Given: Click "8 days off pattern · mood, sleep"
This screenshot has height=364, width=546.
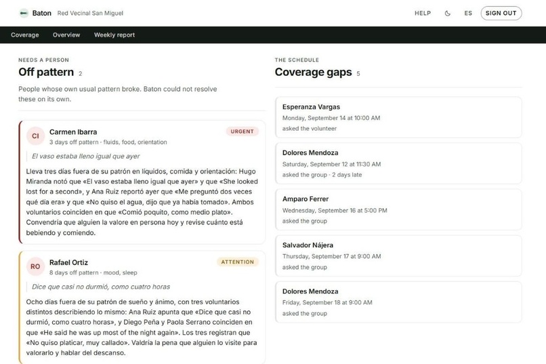Looking at the screenshot, I should (x=93, y=272).
